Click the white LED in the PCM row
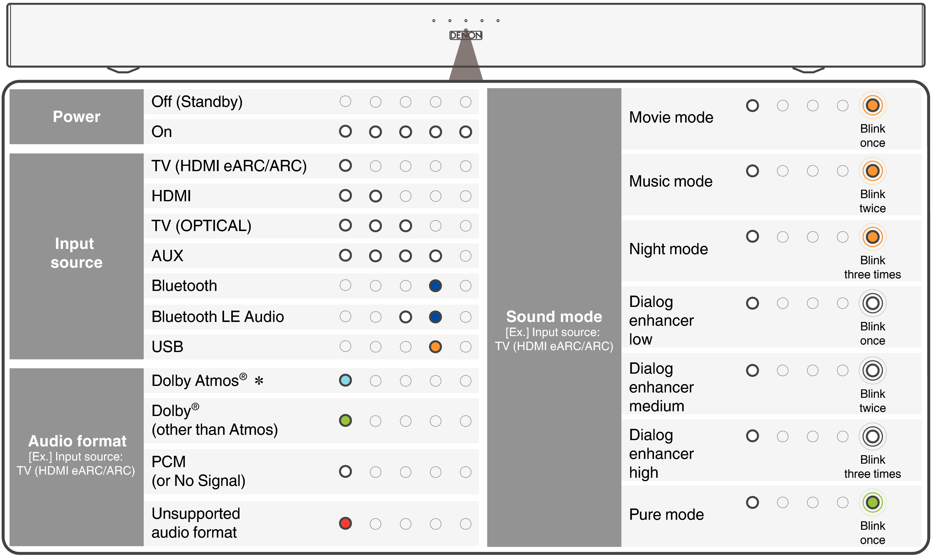The height and width of the screenshot is (558, 932). point(345,471)
